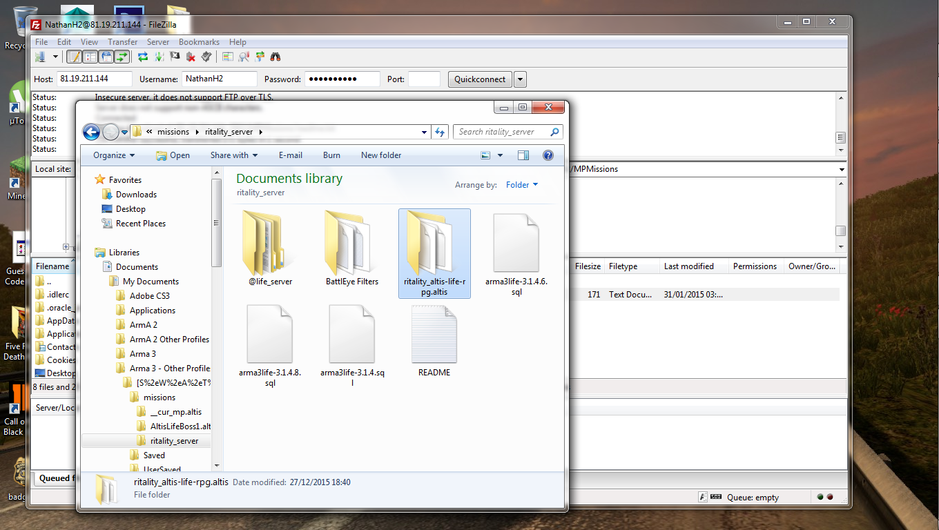
Task: Click Last modified column header in FileZilla
Action: point(693,266)
